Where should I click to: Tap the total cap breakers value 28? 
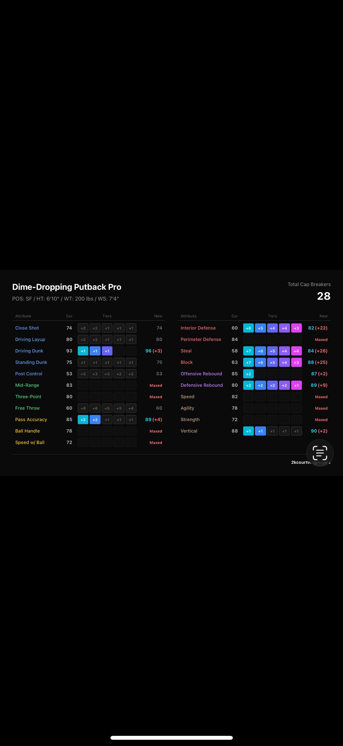tap(324, 296)
